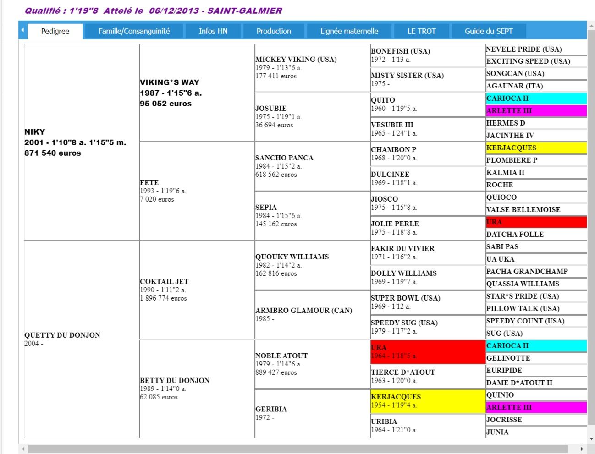Click SEPIA ancestor cell

(x=313, y=216)
